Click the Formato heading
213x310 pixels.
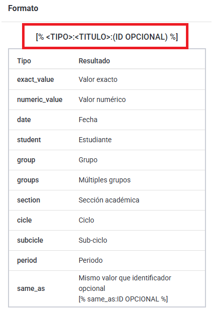click(x=23, y=9)
